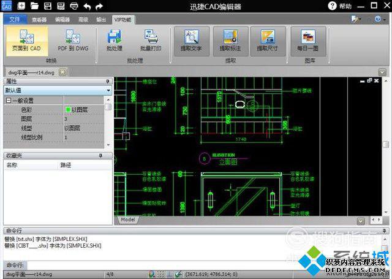Redo the last undone action
The width and height of the screenshot is (392, 279).
pos(99,6)
